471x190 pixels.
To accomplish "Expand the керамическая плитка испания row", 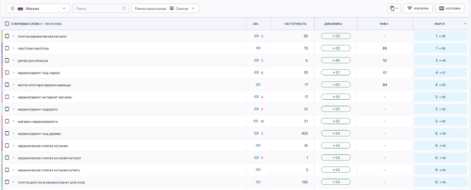I will click(14, 146).
